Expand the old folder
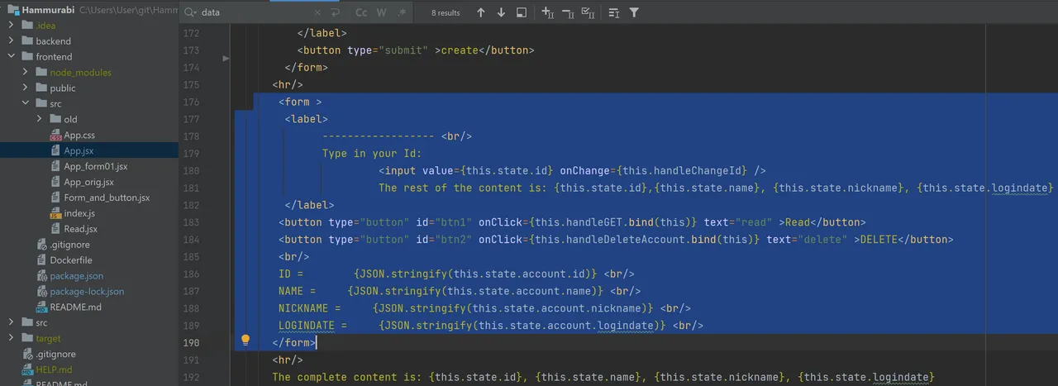The image size is (1058, 386). (40, 119)
